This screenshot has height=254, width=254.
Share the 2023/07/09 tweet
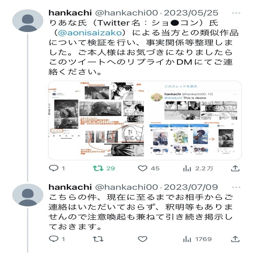click(235, 239)
